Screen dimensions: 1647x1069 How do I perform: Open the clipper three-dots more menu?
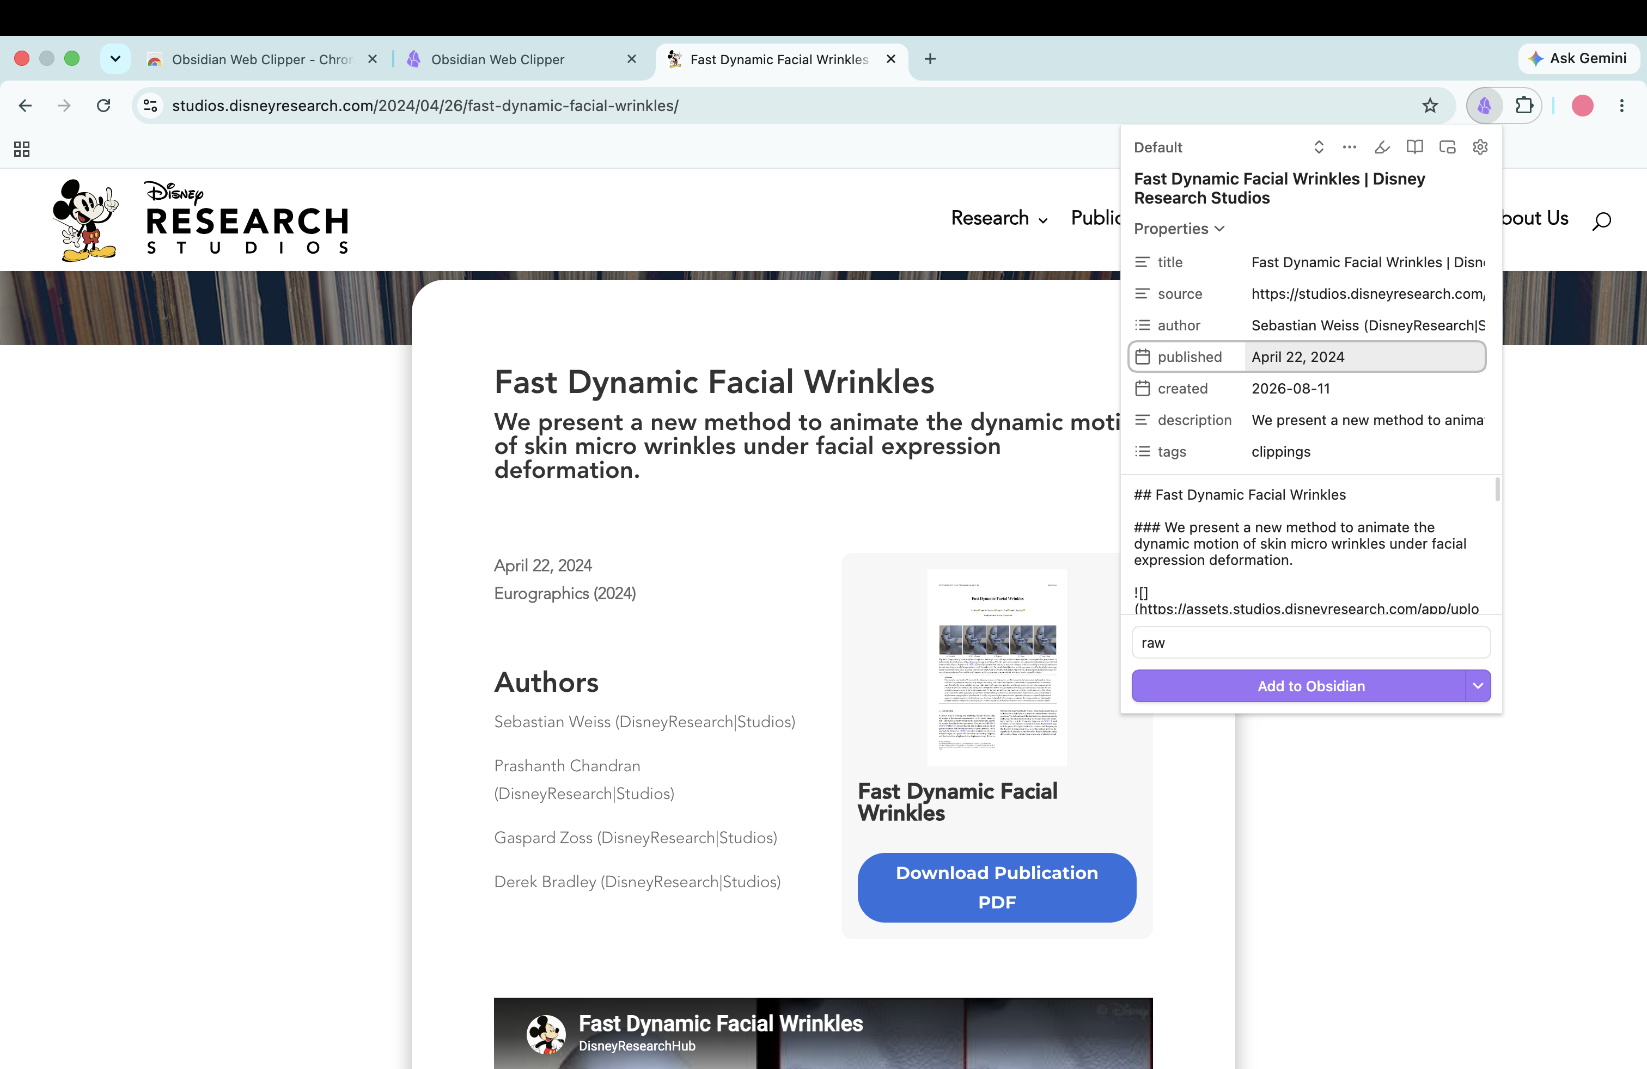[1350, 146]
